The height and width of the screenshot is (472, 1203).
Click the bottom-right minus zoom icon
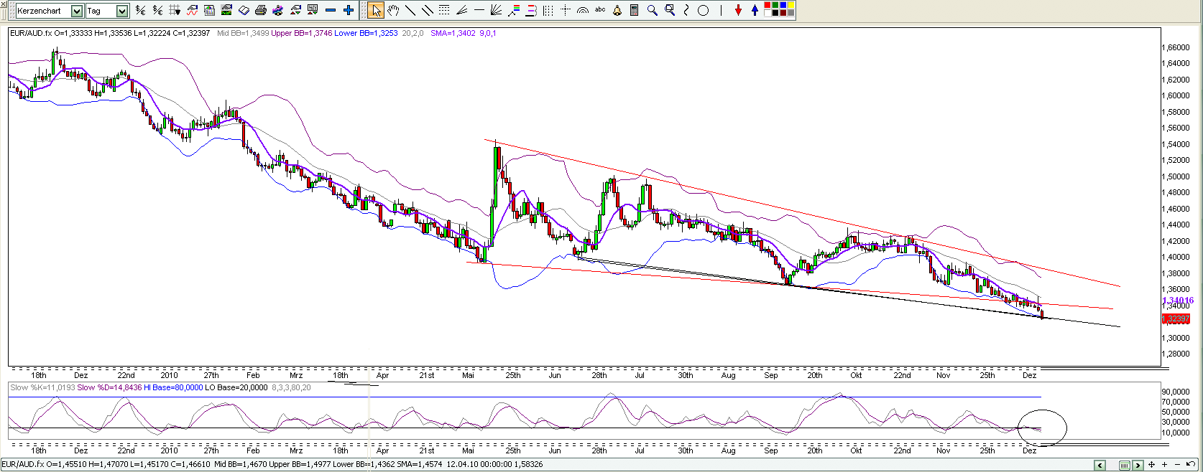click(x=1177, y=465)
